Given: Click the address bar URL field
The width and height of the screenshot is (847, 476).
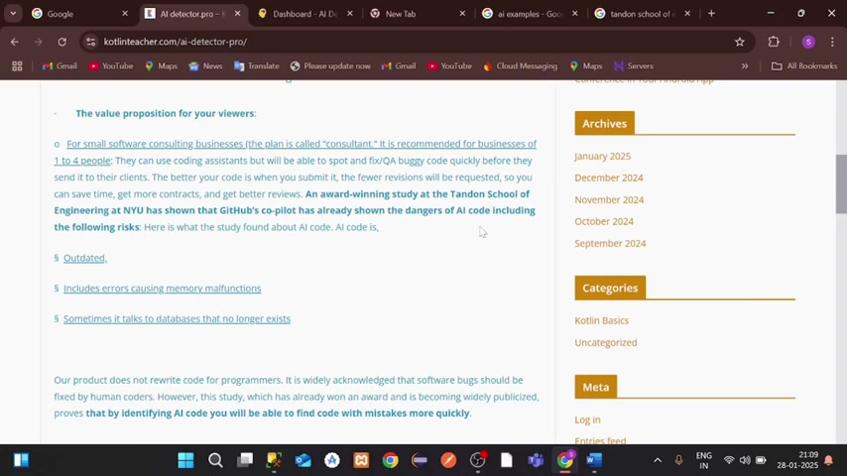Looking at the screenshot, I should [411, 42].
